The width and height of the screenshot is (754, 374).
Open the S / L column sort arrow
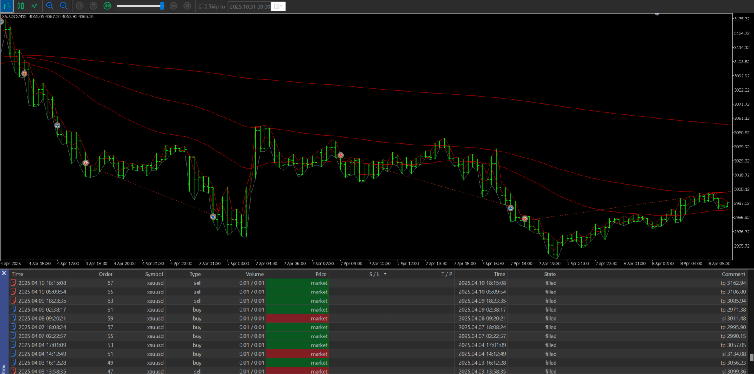tap(385, 274)
